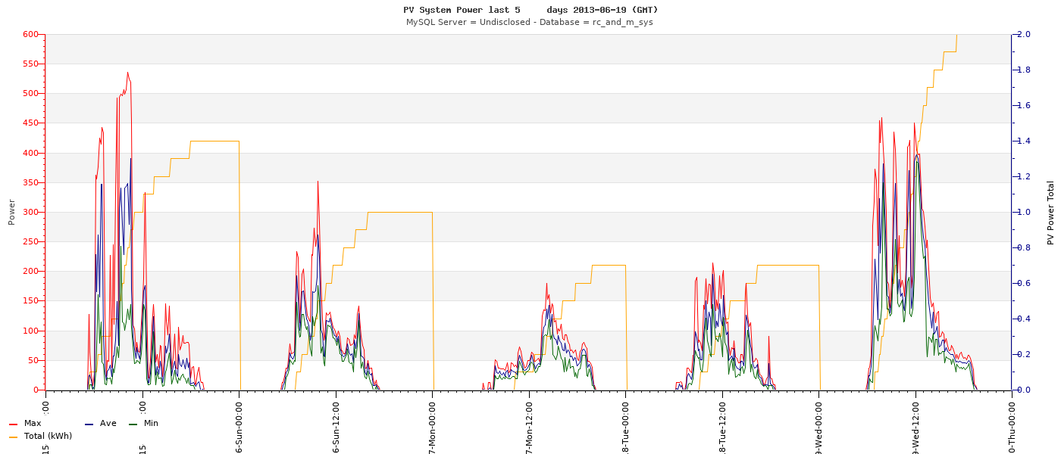Screen dimensions: 1061x454
Task: Select the "Total (kWh)" legend label
Action: (x=49, y=437)
